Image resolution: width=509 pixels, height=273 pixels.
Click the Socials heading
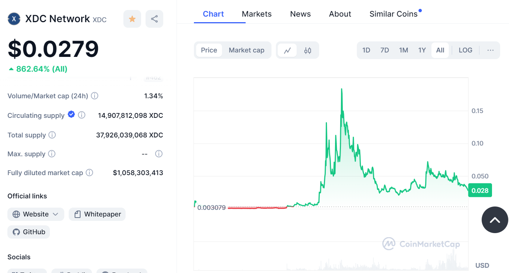tap(19, 257)
